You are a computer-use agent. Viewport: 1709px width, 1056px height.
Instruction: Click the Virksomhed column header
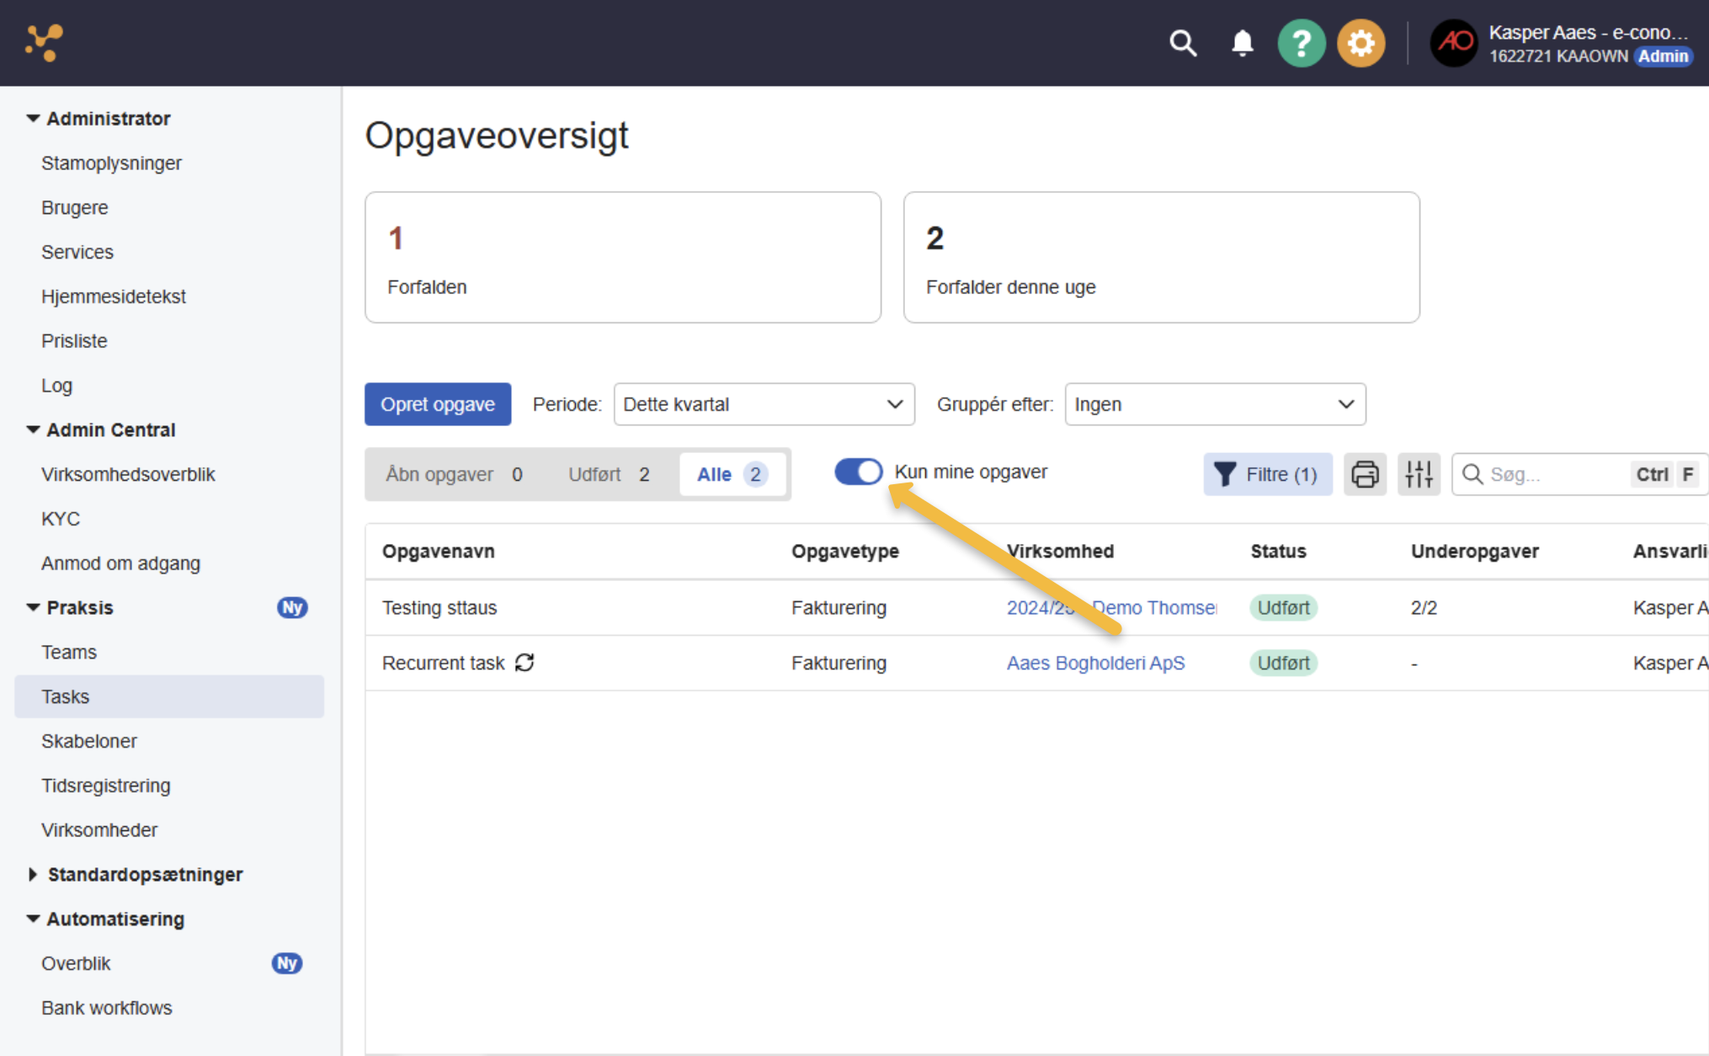[1061, 552]
